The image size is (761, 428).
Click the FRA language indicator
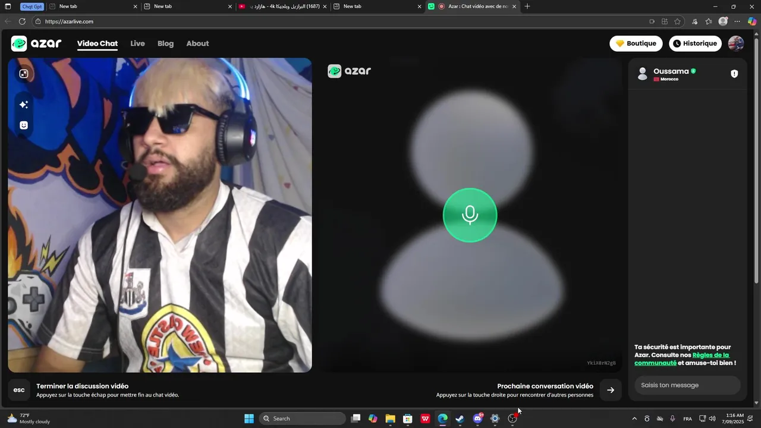click(687, 418)
